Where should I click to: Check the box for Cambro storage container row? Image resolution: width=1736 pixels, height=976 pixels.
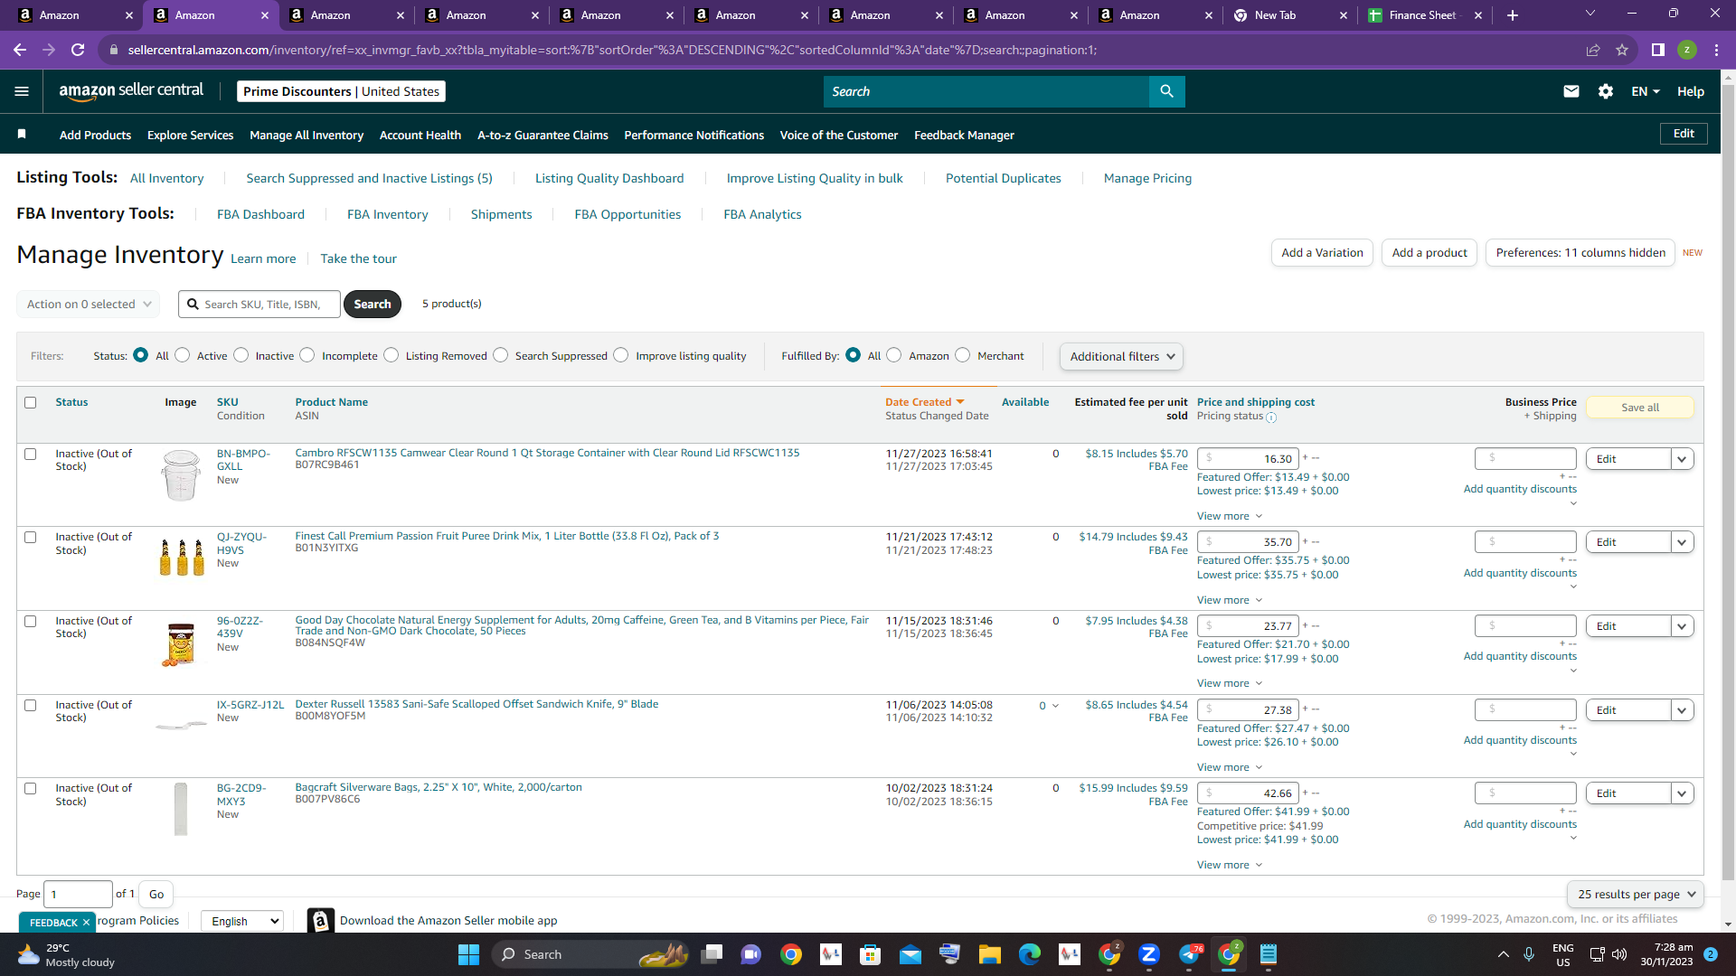point(31,455)
